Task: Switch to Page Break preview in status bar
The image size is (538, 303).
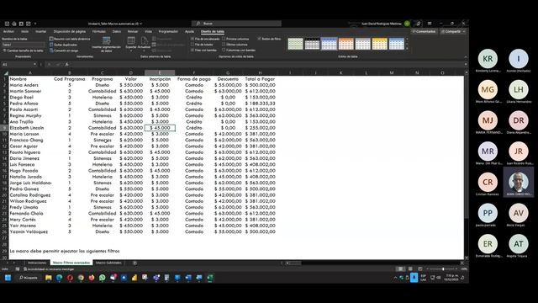Action: 420,268
